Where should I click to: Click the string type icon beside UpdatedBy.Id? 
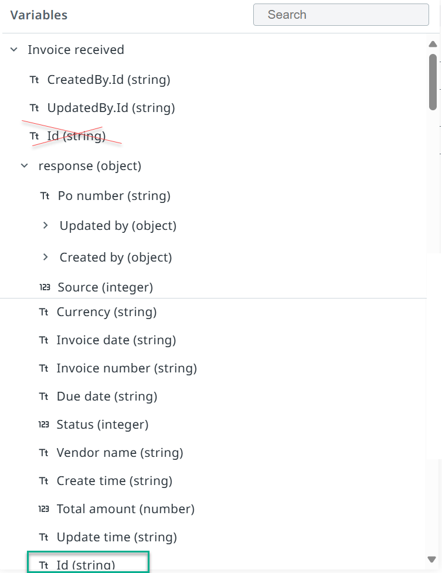click(x=35, y=108)
